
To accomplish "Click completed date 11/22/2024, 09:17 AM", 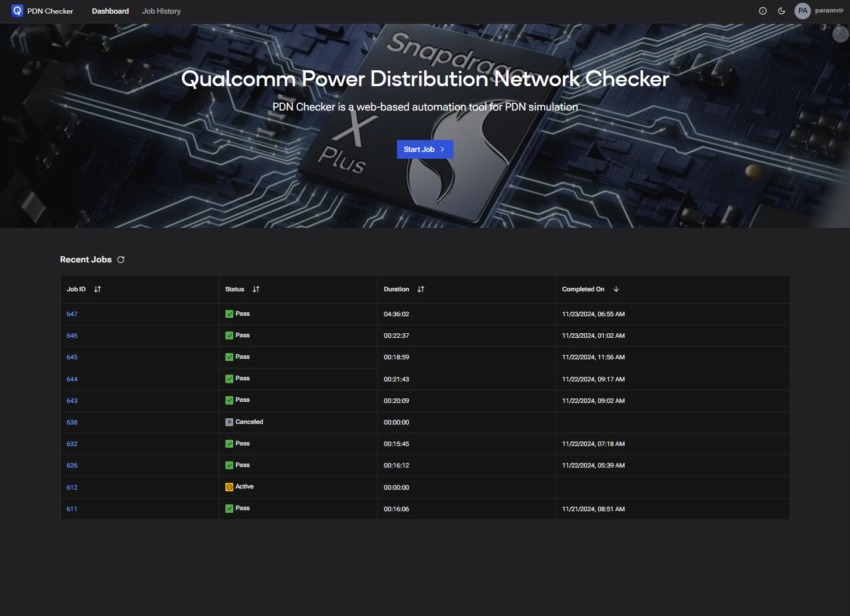I will pyautogui.click(x=593, y=379).
